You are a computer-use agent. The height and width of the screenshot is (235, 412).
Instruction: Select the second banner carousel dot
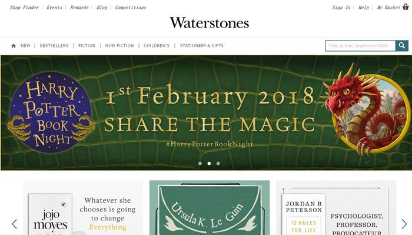tap(209, 163)
